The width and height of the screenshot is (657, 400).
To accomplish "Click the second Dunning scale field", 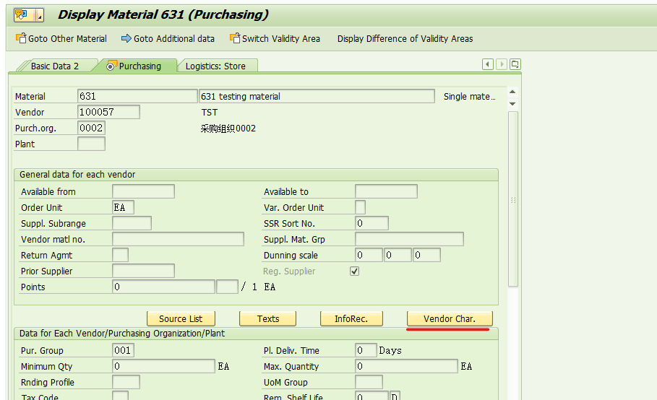I will coord(398,255).
